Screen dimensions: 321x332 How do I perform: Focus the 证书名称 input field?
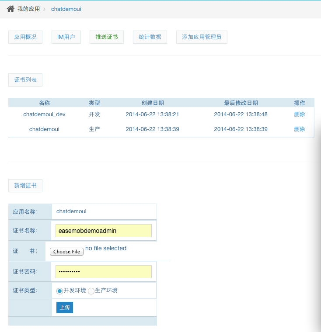pyautogui.click(x=104, y=231)
